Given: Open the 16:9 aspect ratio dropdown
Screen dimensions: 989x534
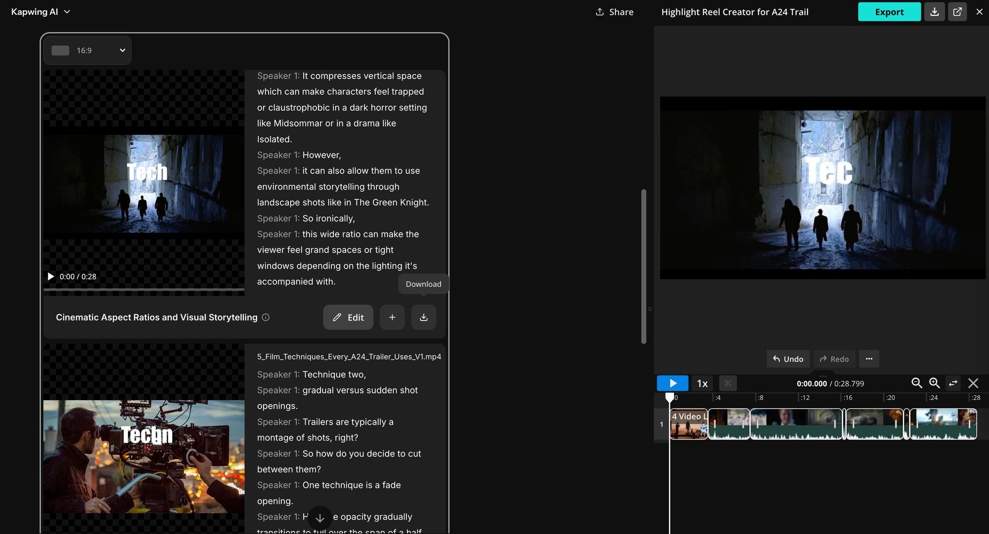Looking at the screenshot, I should [x=88, y=50].
